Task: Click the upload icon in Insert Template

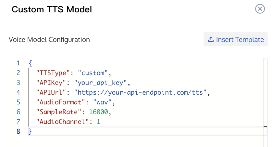Action: [x=211, y=39]
